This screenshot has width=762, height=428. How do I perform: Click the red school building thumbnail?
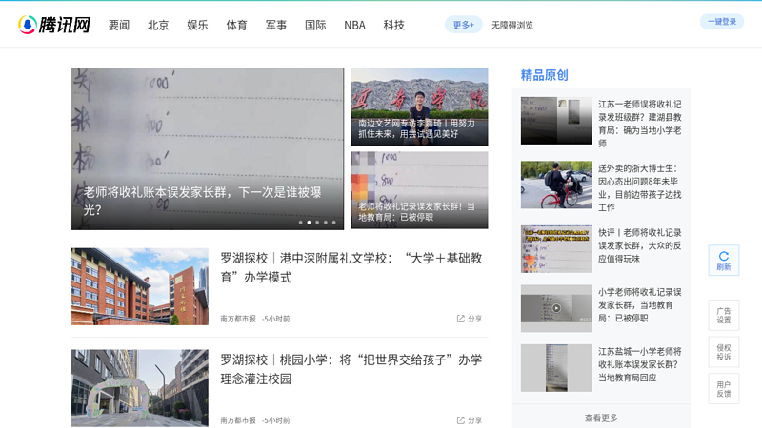[140, 286]
